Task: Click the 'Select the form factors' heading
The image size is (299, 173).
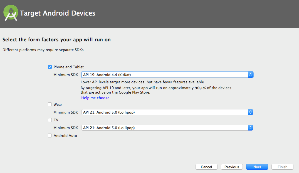Action: 56,40
